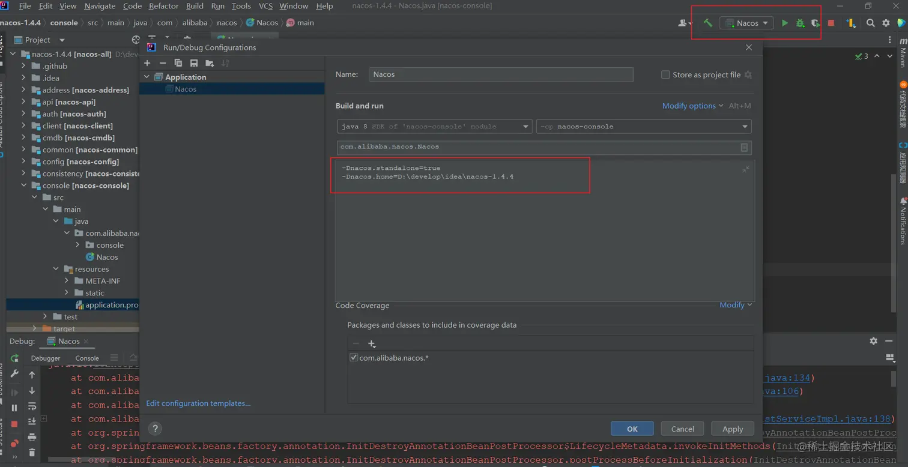
Task: Select the Nacos configuration in the list
Action: [232, 89]
